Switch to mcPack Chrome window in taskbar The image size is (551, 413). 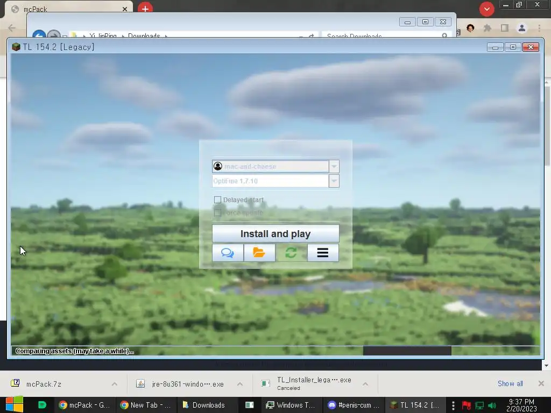point(84,405)
